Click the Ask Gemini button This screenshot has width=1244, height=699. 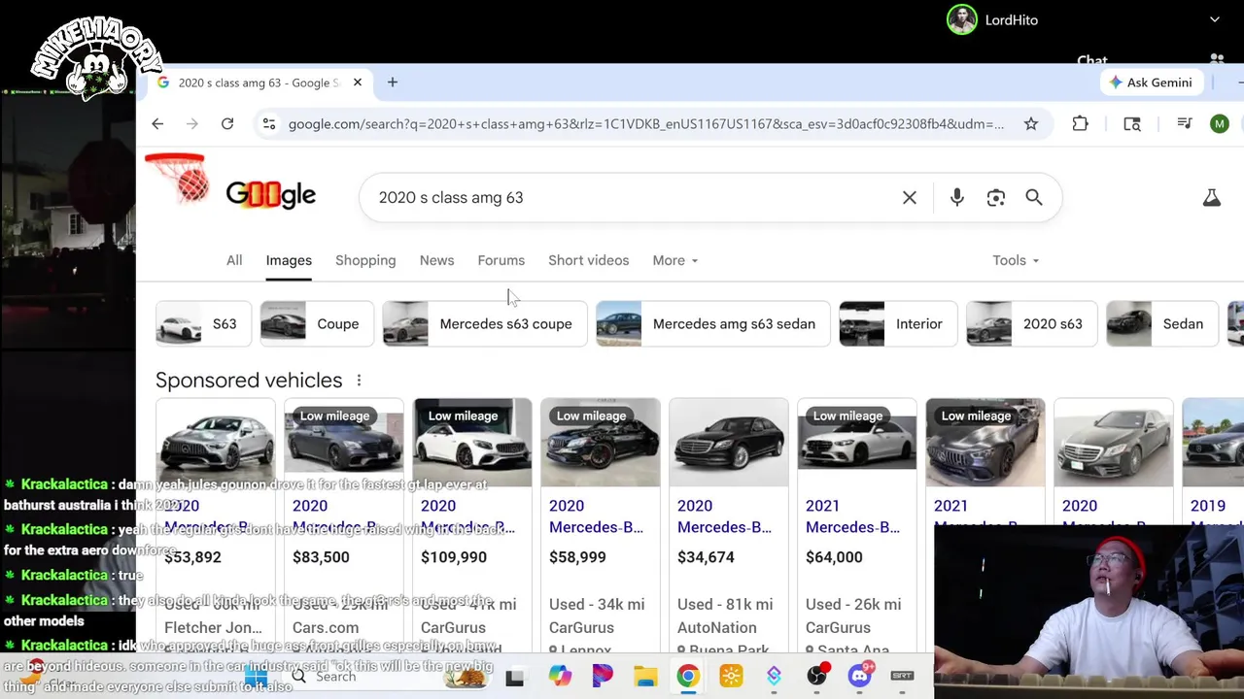tap(1151, 83)
